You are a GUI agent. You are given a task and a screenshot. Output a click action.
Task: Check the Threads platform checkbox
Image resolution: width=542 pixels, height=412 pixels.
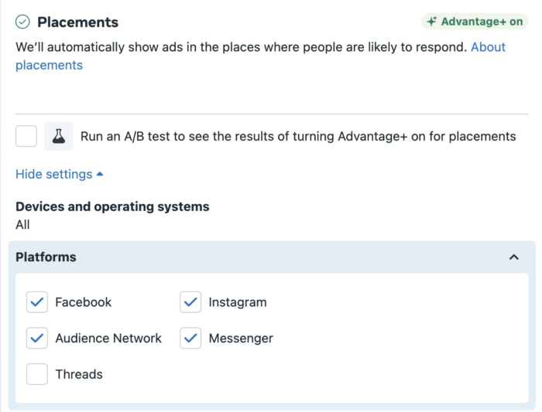37,374
